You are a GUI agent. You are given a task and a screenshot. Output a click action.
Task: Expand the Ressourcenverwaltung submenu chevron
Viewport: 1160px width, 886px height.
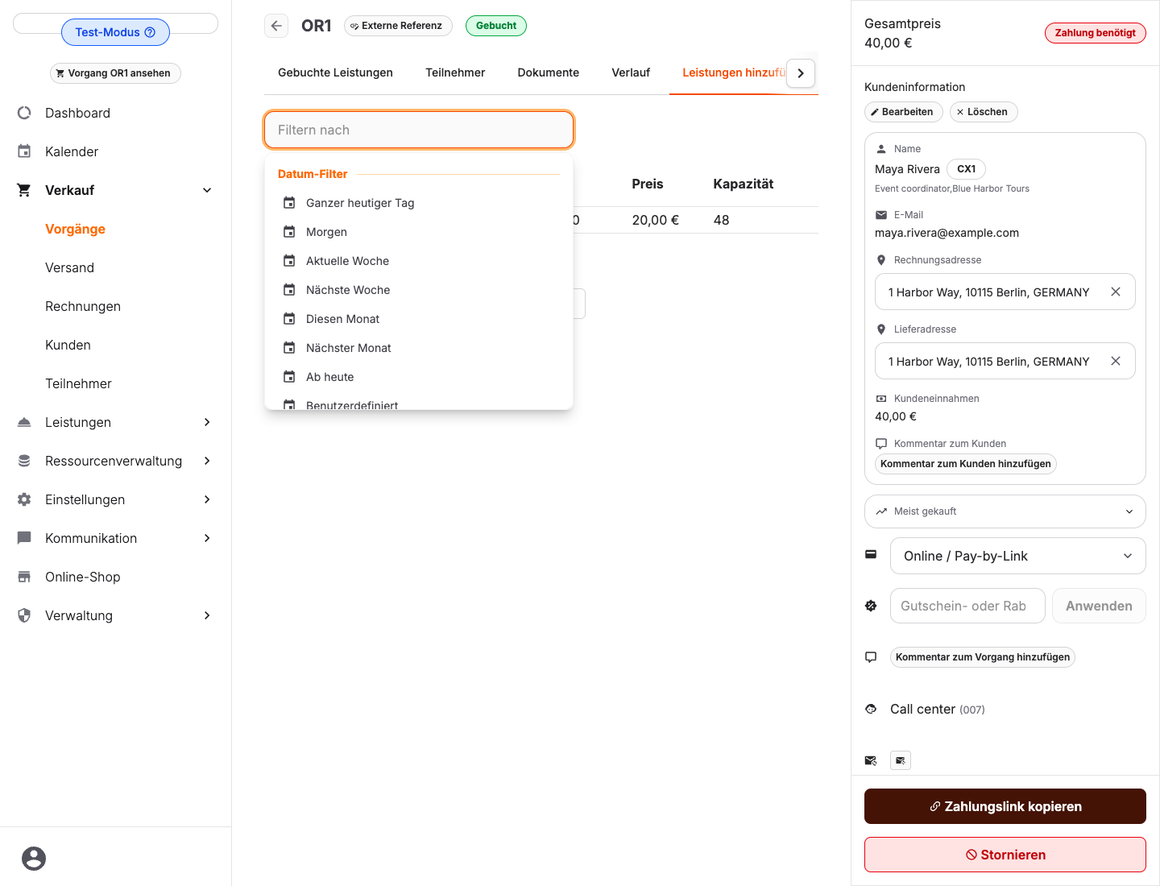click(207, 461)
